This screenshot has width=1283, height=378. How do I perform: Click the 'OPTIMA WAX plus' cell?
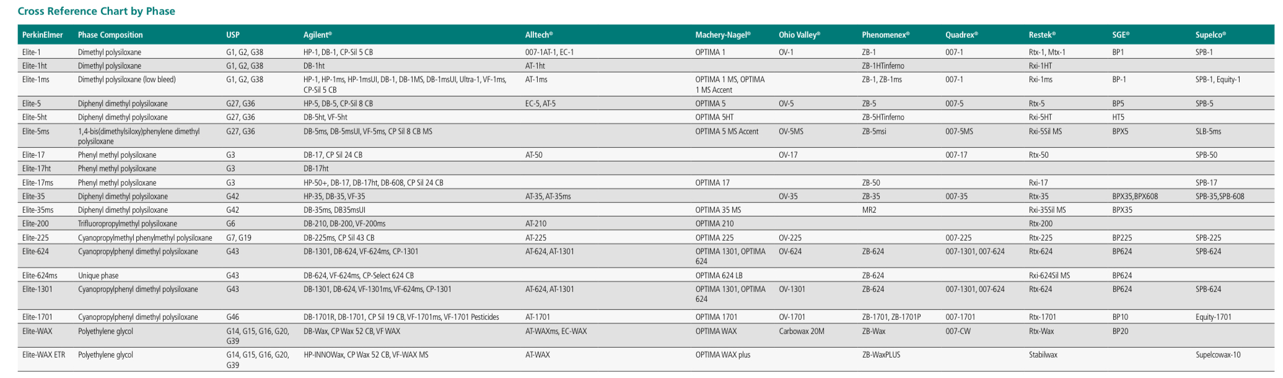point(722,355)
